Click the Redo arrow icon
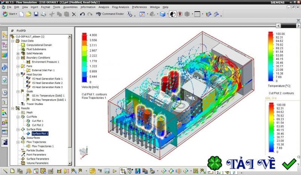The height and width of the screenshot is (175, 301). (x=89, y=14)
